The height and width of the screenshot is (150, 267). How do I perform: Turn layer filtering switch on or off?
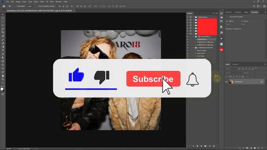coord(256,69)
